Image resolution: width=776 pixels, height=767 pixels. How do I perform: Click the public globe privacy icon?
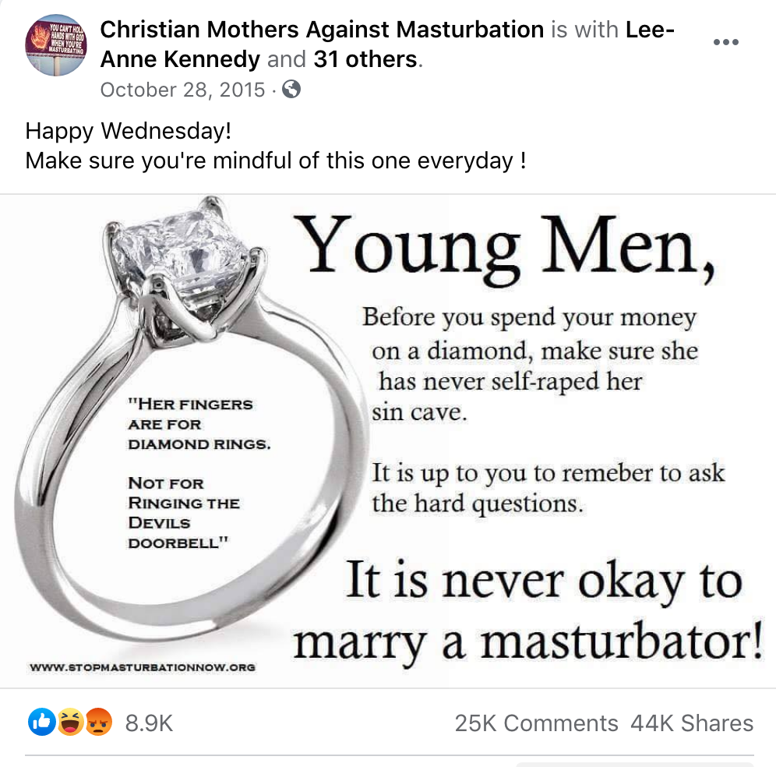(x=291, y=90)
